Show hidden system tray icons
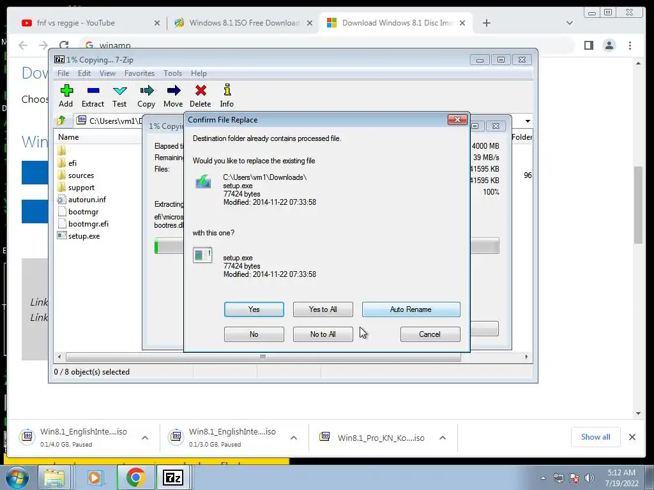654x490 pixels. pos(543,478)
